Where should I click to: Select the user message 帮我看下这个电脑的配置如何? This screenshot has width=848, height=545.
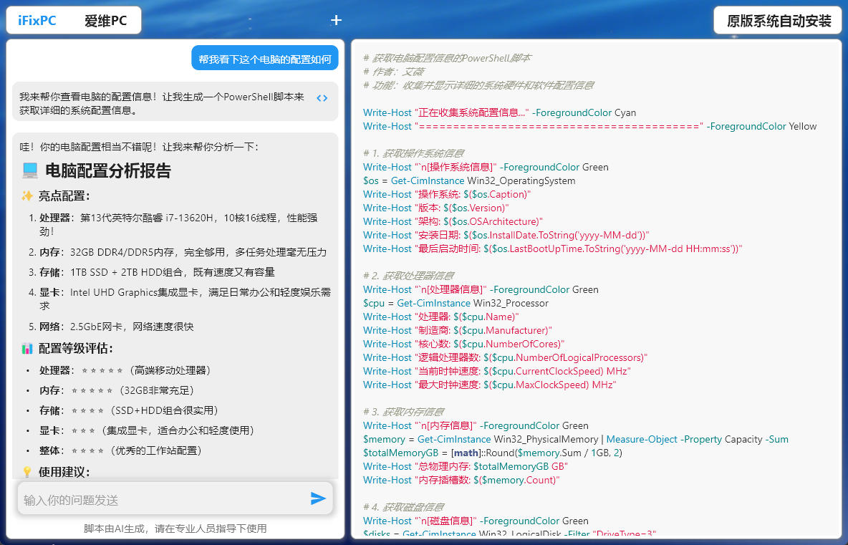pyautogui.click(x=264, y=59)
